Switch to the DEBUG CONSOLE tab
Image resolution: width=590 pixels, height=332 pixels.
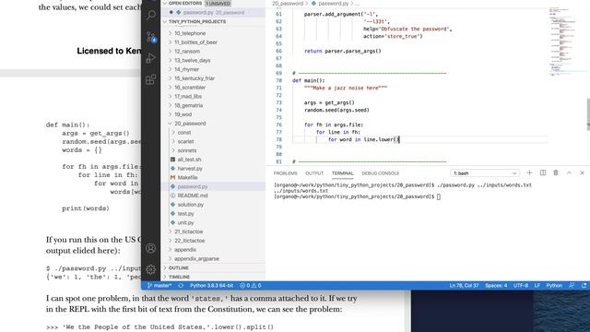coord(381,173)
